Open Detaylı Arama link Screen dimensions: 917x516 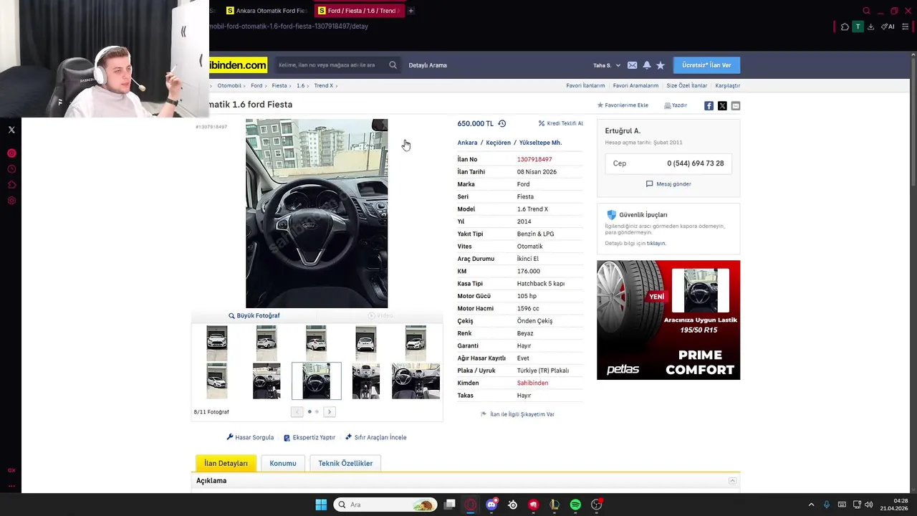[428, 65]
